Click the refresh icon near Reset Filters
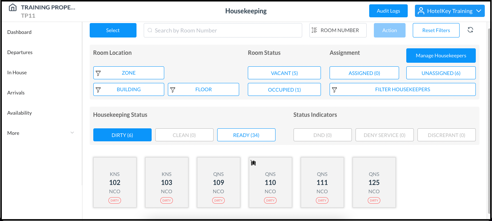 [470, 30]
